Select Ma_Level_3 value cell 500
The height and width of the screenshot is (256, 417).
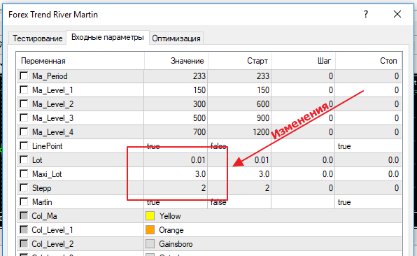point(176,118)
